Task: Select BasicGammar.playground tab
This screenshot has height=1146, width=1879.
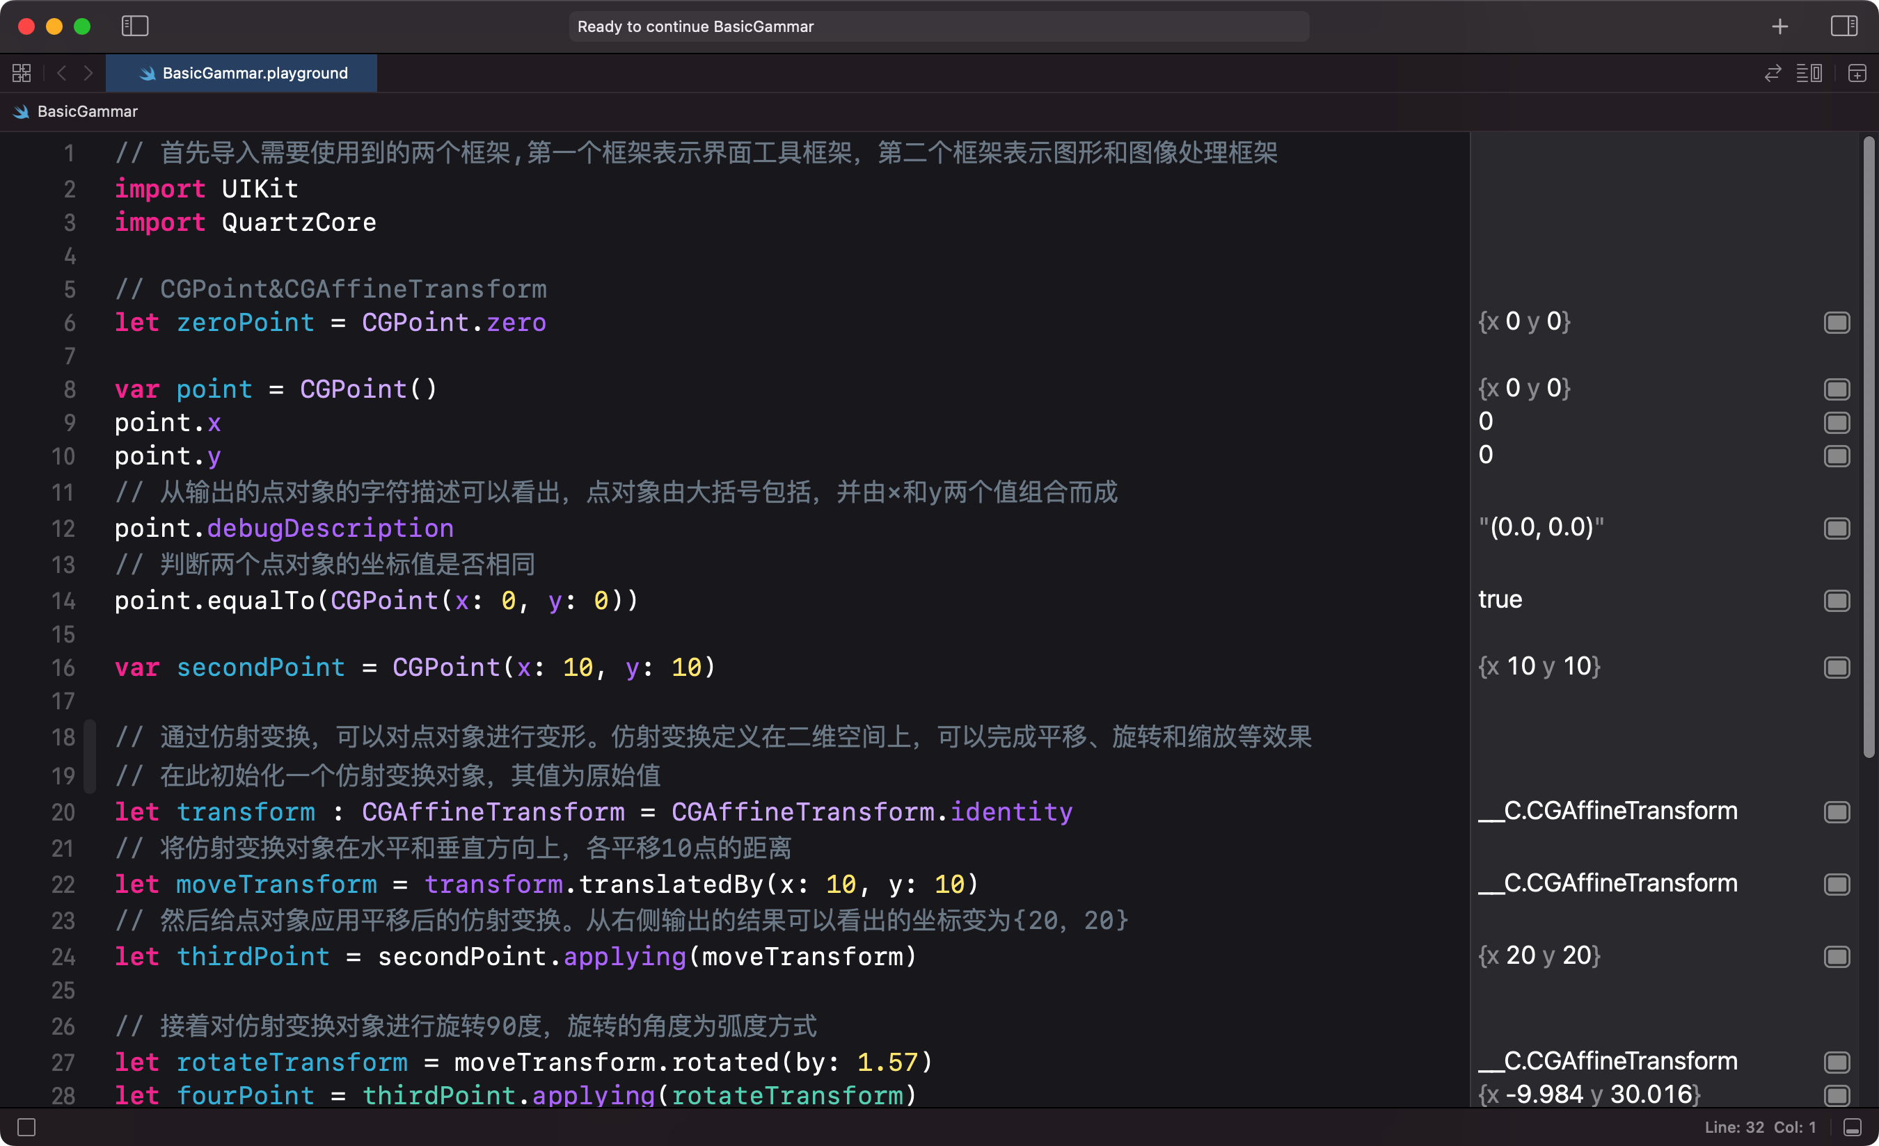Action: click(x=241, y=73)
